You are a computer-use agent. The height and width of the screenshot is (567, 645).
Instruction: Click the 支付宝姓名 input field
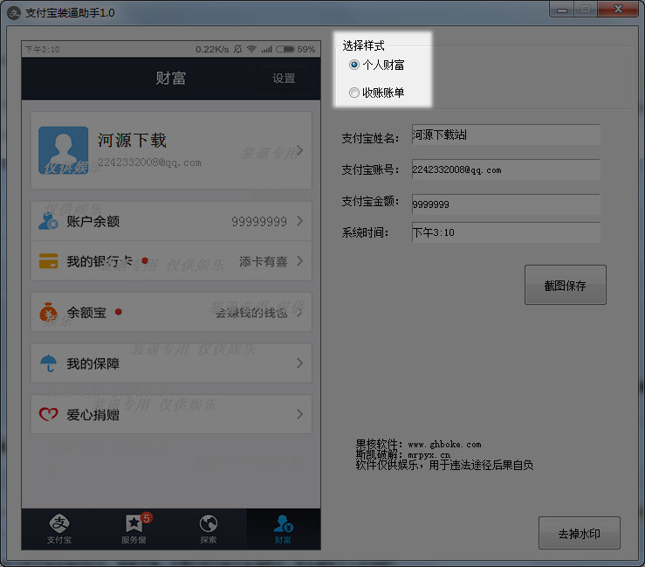[505, 135]
